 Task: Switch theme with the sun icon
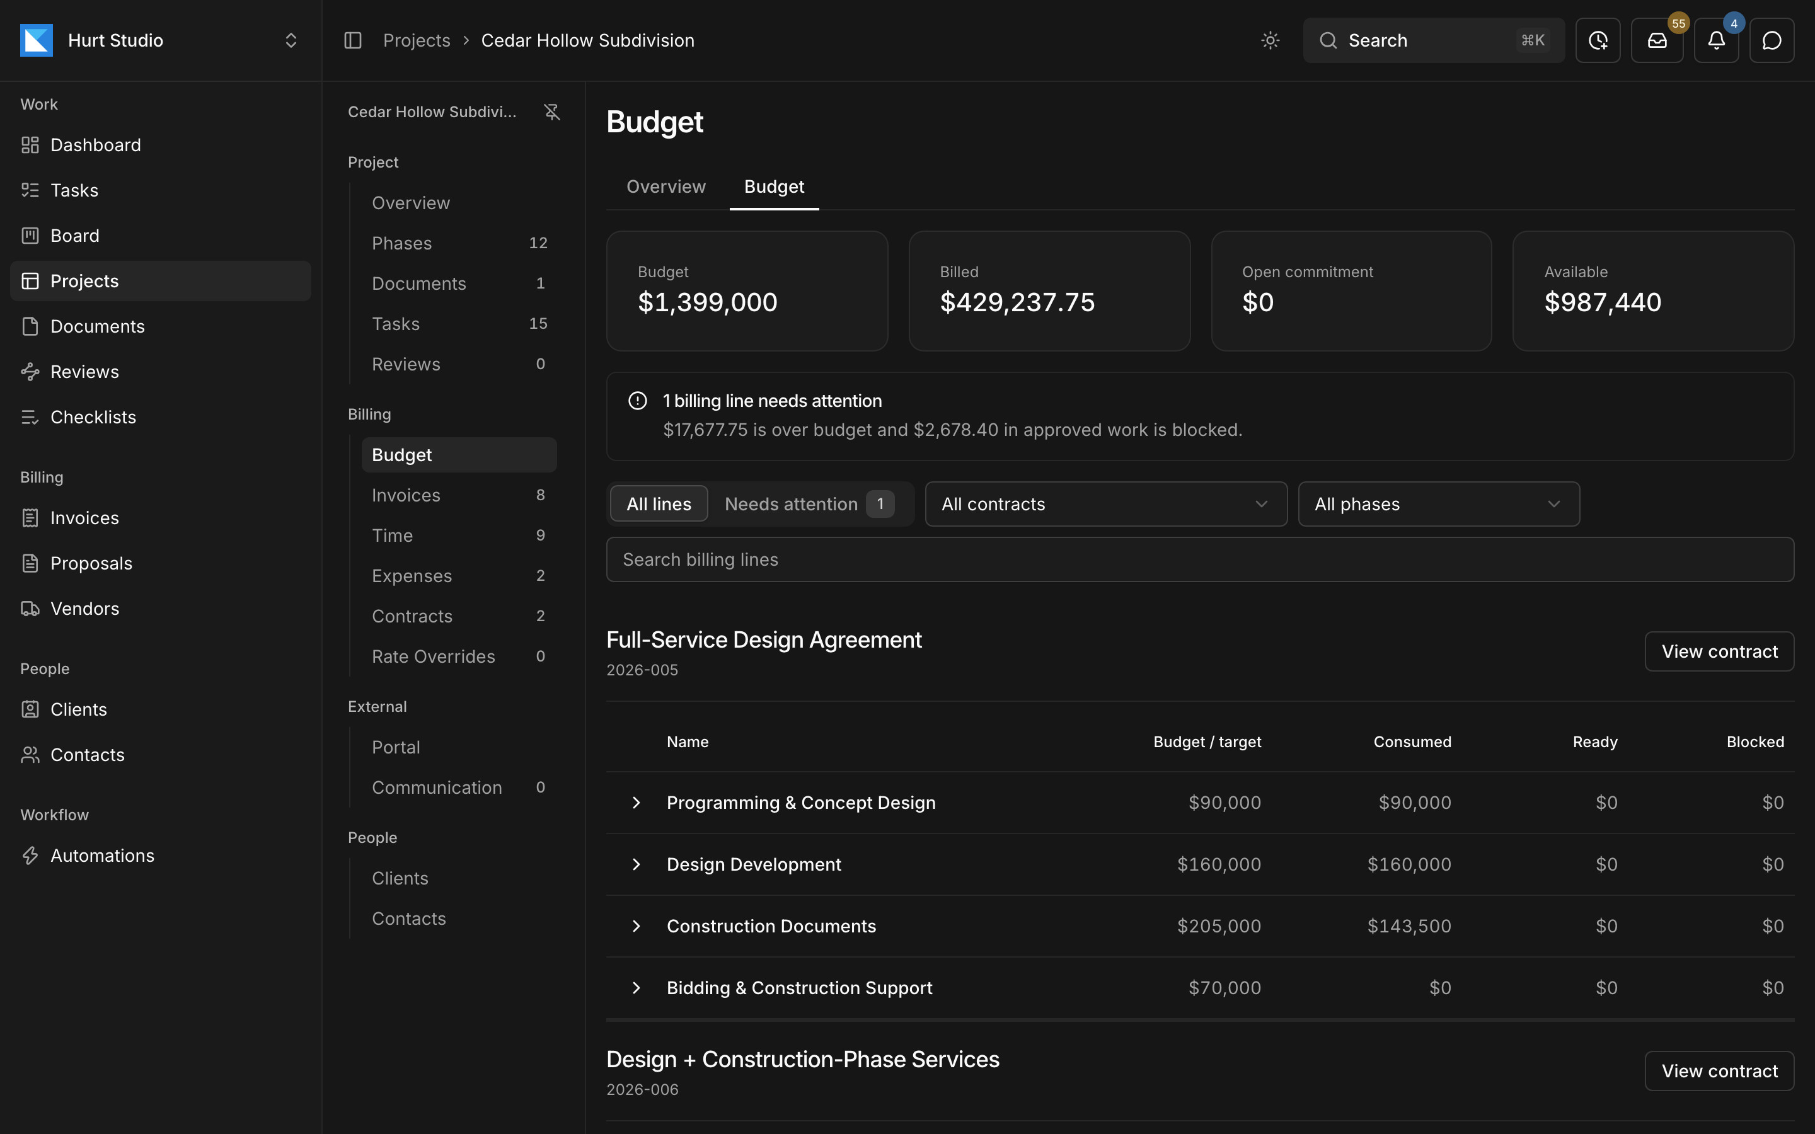[1270, 40]
